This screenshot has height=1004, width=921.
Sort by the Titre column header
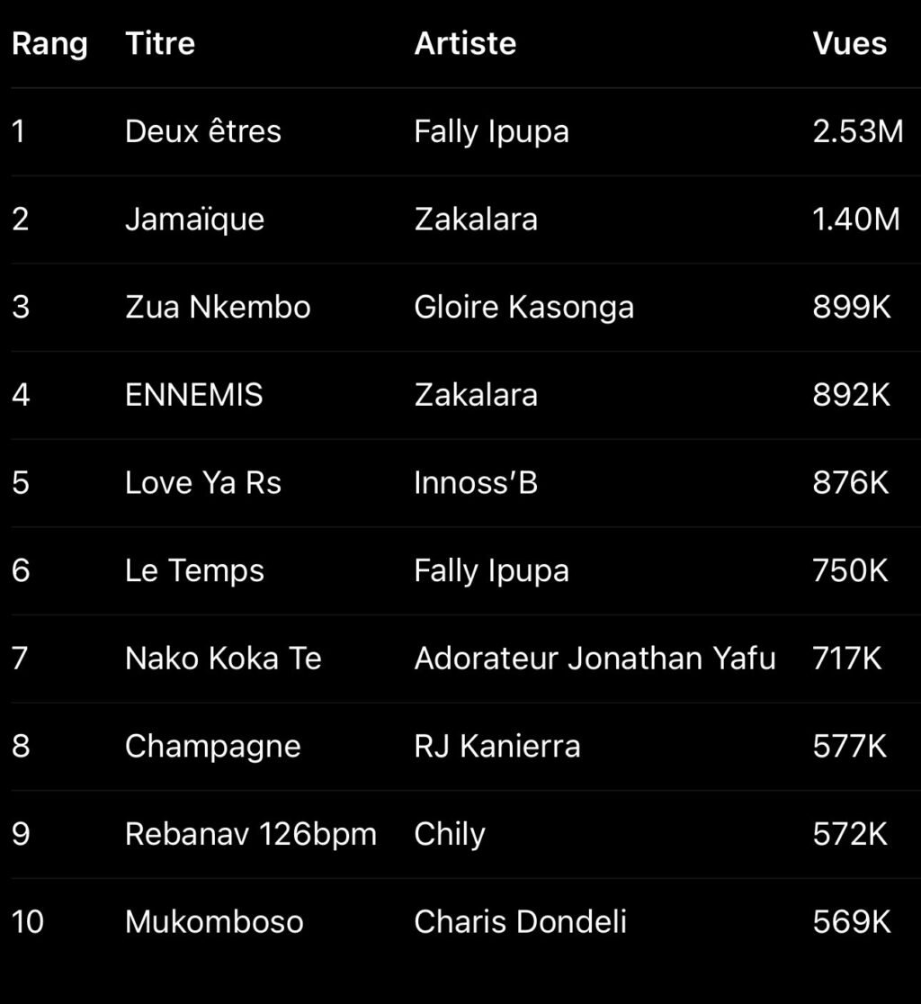click(x=160, y=43)
